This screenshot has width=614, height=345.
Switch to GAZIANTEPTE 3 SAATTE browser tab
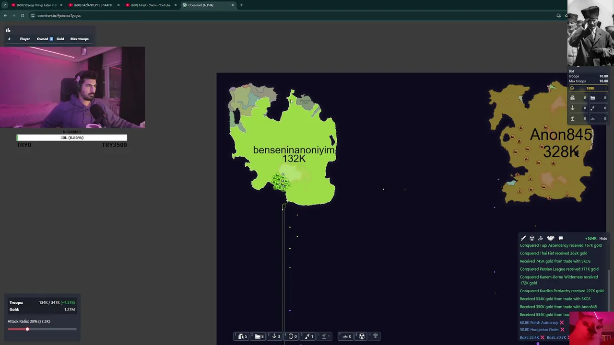click(x=94, y=5)
